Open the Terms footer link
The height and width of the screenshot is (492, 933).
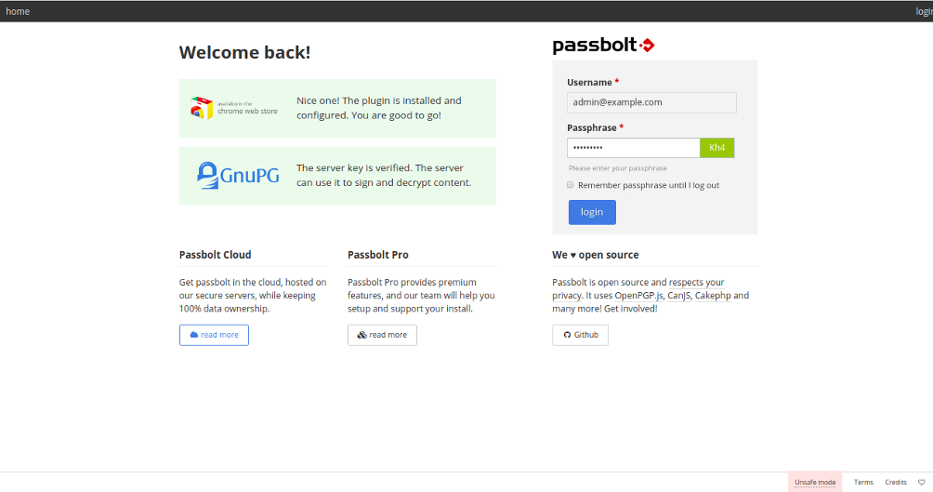863,483
